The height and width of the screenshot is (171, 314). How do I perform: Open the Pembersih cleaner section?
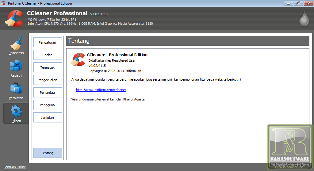point(16,45)
